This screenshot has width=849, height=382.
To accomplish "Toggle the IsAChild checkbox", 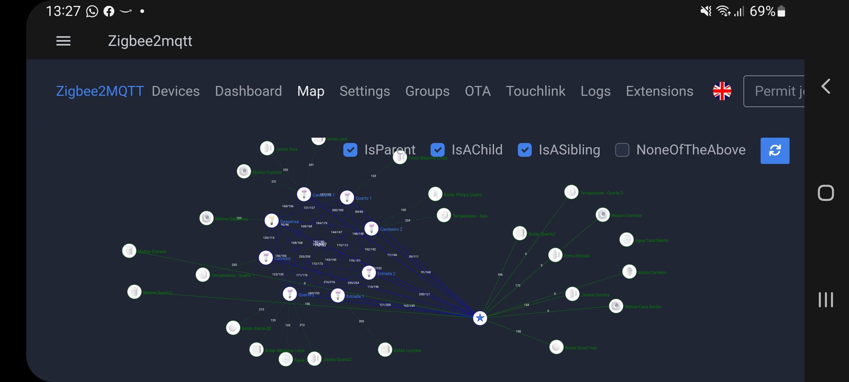I will point(437,150).
